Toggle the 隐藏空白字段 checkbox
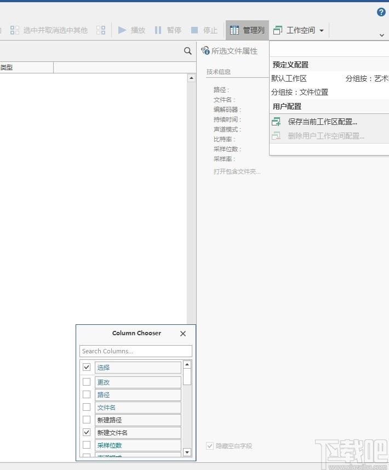The image size is (389, 470). coord(210,446)
